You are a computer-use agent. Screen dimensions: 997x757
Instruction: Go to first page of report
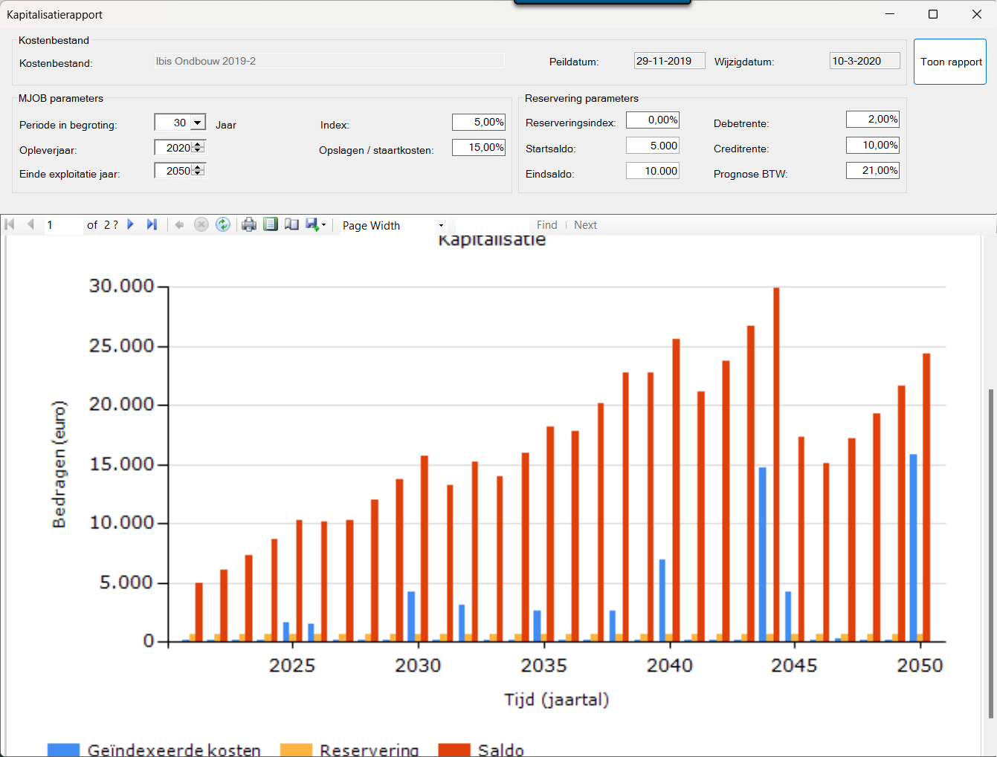(x=10, y=224)
